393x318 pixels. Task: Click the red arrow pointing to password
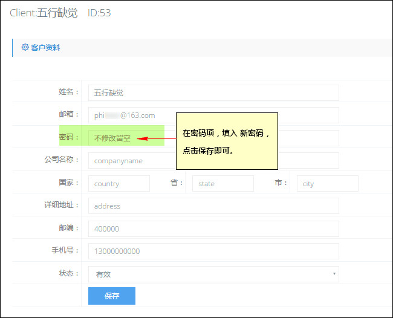(x=156, y=138)
